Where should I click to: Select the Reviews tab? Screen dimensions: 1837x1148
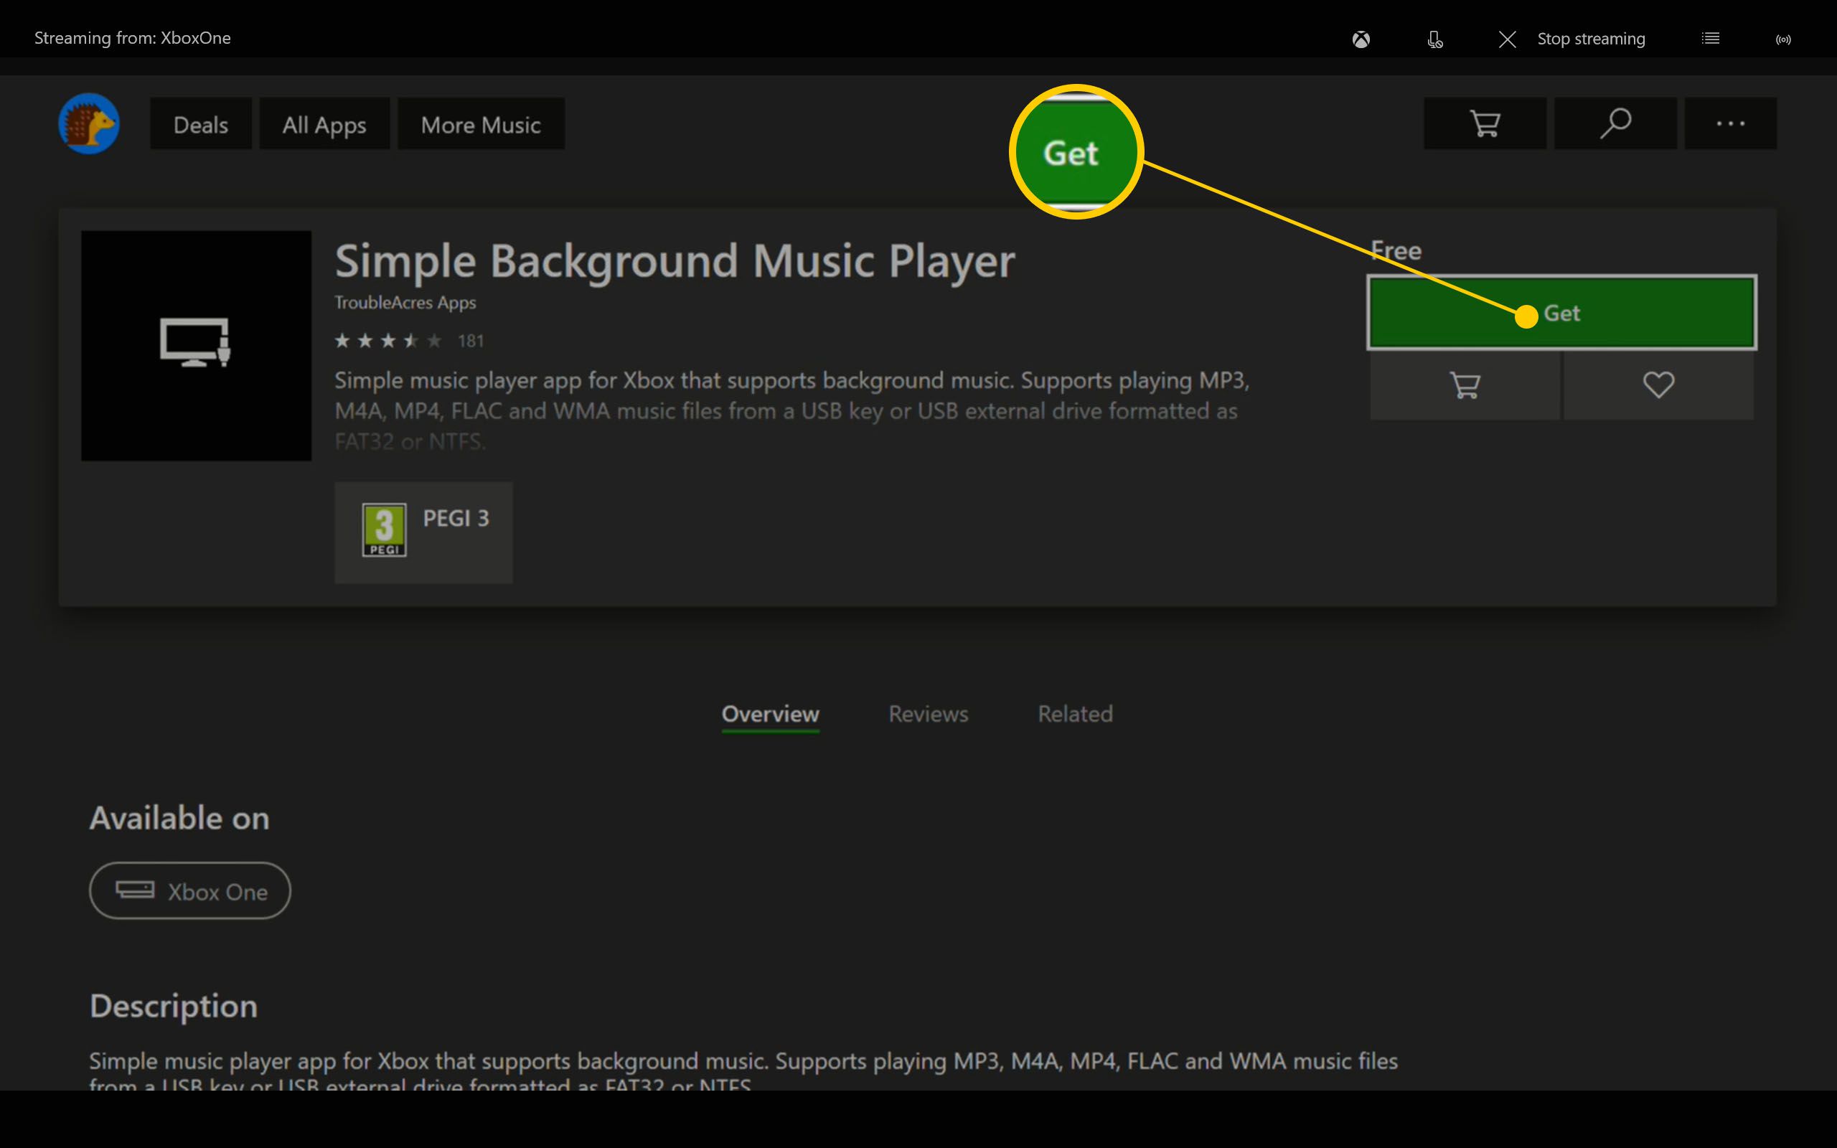927,714
